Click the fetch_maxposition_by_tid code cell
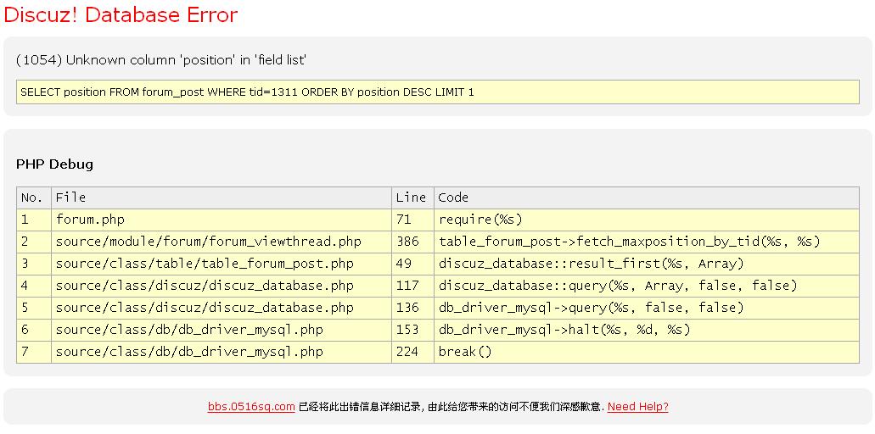Screen dimensions: 875x434 [x=629, y=242]
